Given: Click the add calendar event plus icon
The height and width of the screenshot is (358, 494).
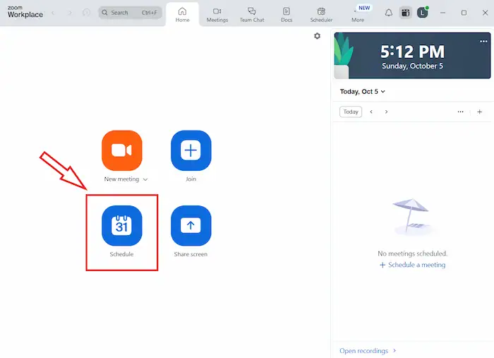Looking at the screenshot, I should pyautogui.click(x=479, y=112).
